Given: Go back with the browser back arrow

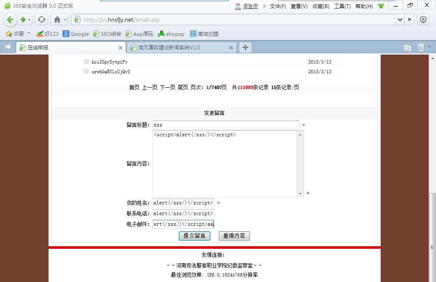Looking at the screenshot, I should tap(10, 20).
